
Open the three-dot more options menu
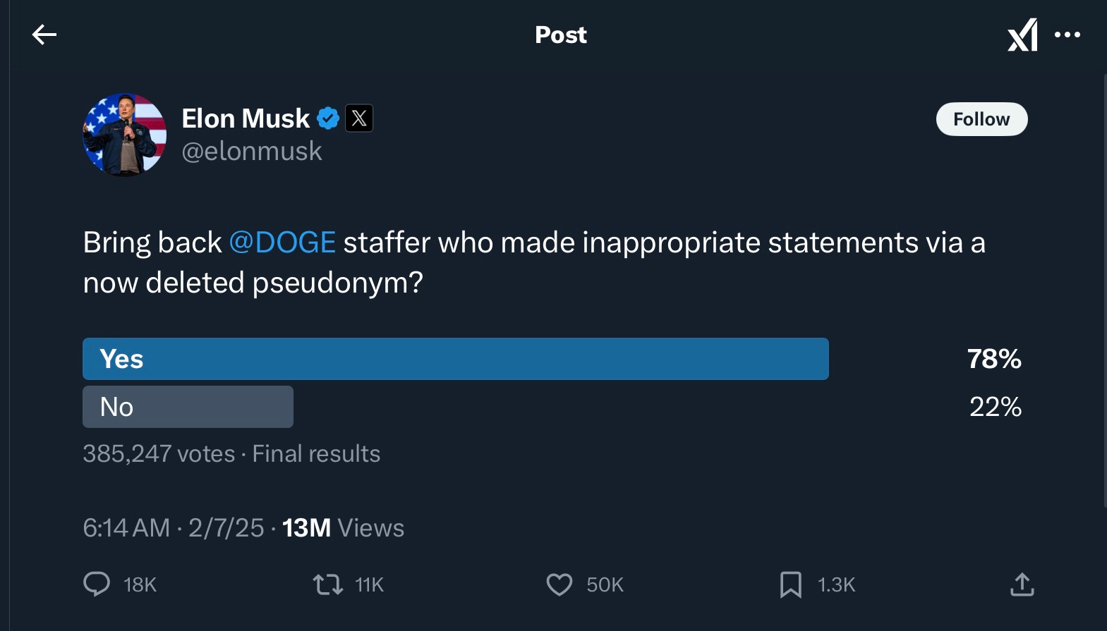click(x=1067, y=35)
